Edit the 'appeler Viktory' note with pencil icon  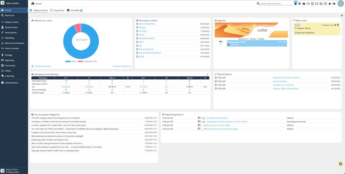click(335, 25)
